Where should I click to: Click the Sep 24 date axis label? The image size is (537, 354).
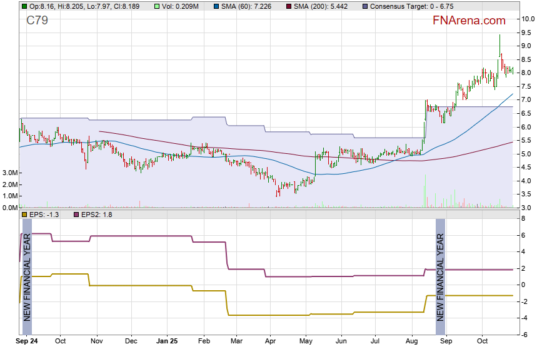(x=27, y=341)
